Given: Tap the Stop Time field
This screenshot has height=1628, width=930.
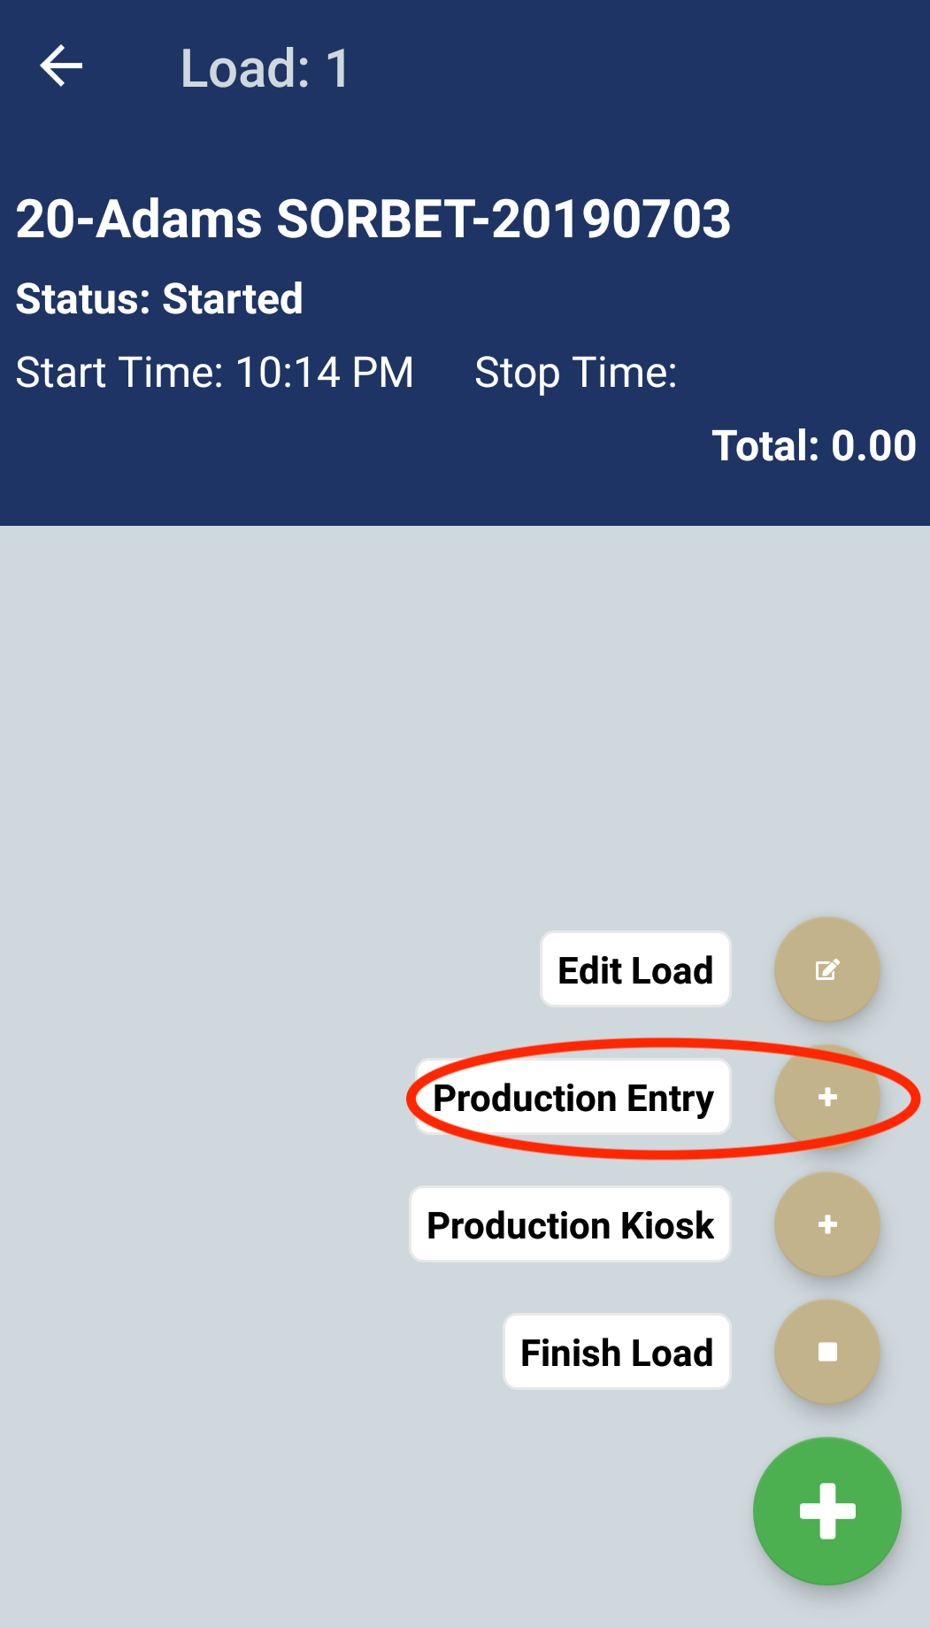Looking at the screenshot, I should click(576, 372).
